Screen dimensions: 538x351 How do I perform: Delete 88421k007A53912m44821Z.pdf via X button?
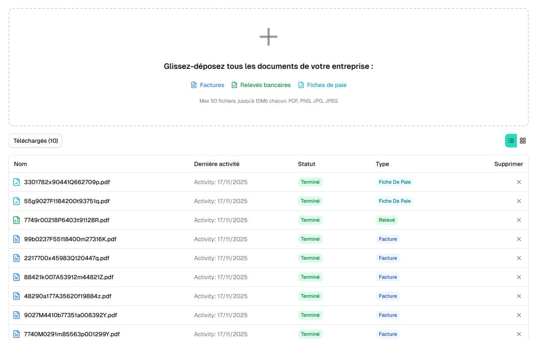(519, 277)
